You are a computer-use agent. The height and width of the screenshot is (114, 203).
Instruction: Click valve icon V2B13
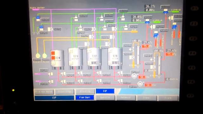pyautogui.click(x=80, y=81)
